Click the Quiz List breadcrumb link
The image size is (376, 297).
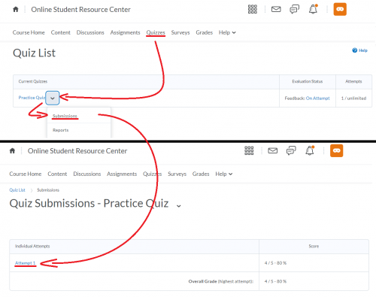[17, 190]
